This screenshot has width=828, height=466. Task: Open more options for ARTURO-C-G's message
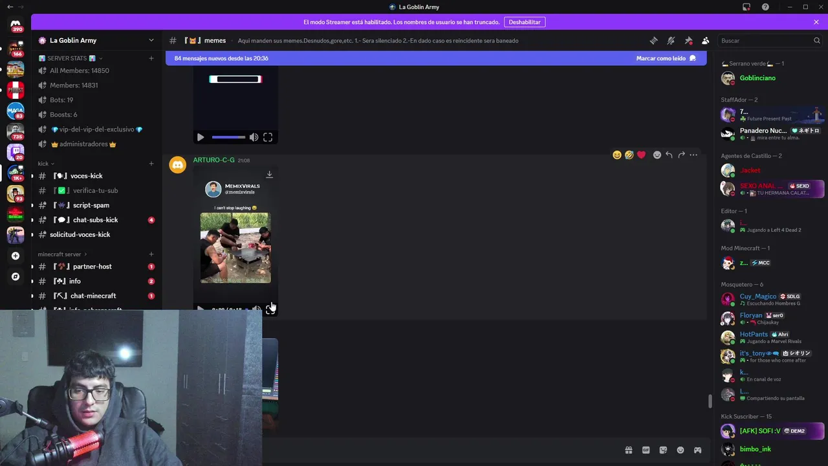693,155
